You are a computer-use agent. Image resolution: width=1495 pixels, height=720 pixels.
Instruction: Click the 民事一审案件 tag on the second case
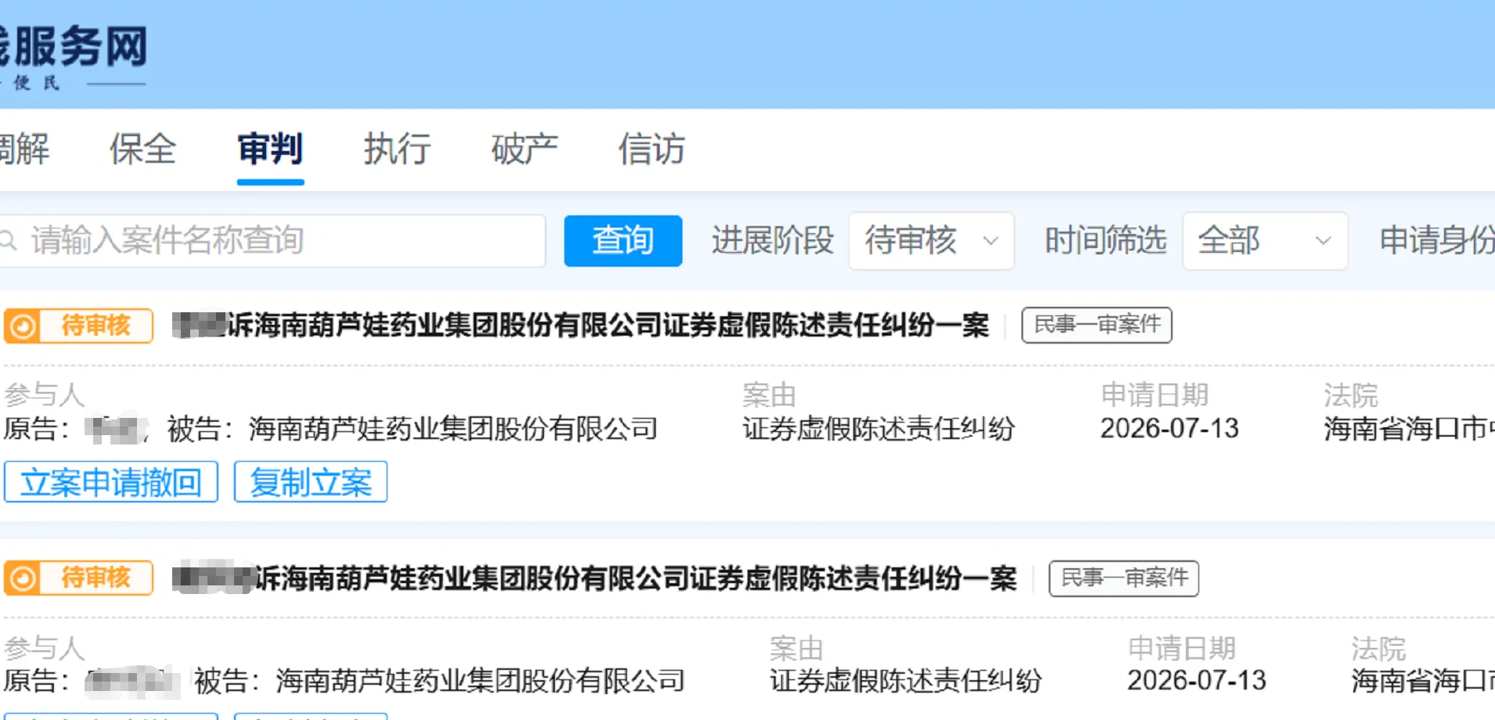click(x=1124, y=578)
